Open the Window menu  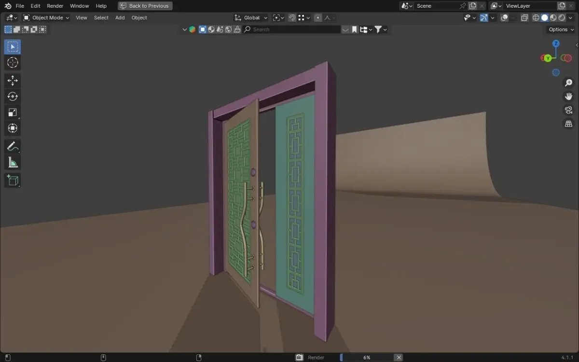coord(79,6)
